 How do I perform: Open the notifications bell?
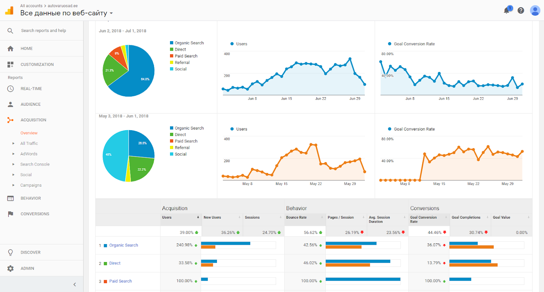pos(507,11)
